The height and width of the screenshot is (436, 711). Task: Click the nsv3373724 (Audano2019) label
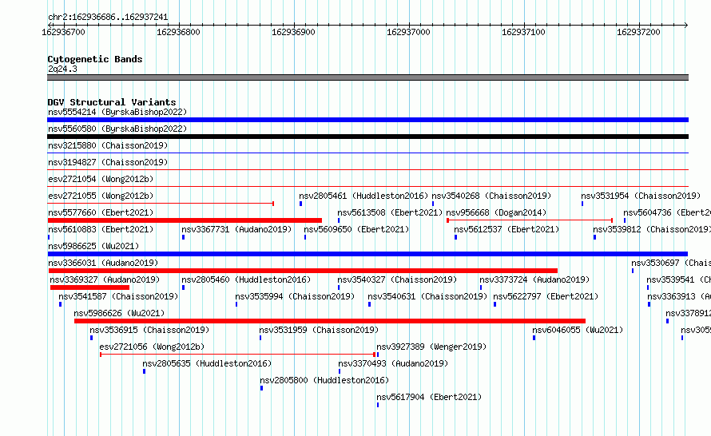pos(534,279)
